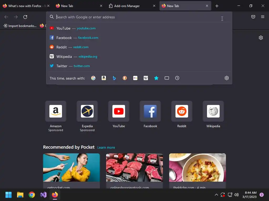269x201 pixels.
Task: Click the Firefox taskbar icon
Action: point(55,195)
